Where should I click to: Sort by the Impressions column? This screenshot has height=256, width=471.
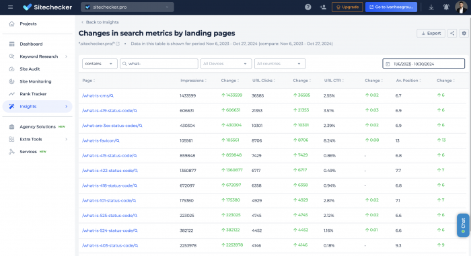click(x=193, y=81)
